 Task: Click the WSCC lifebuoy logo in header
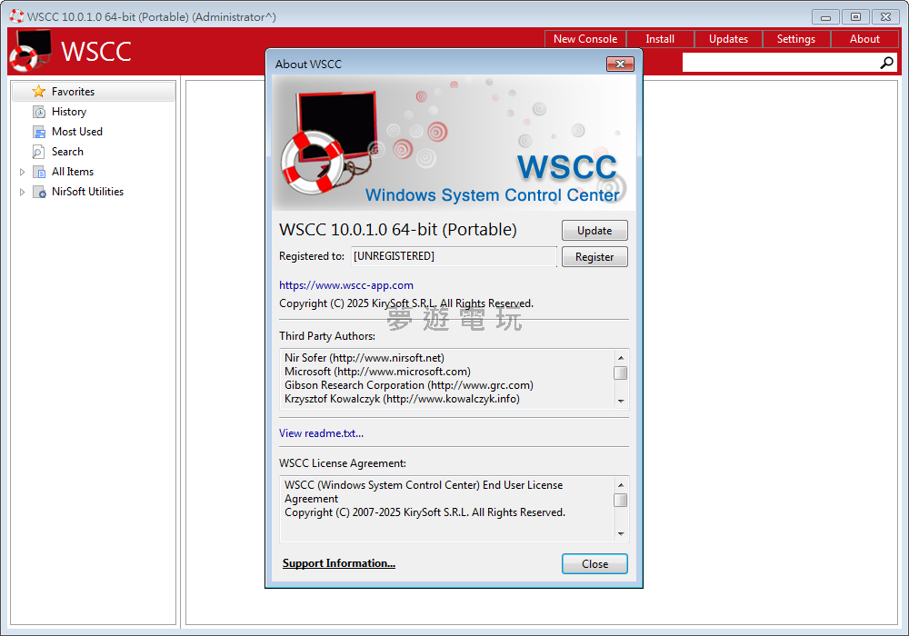(30, 52)
